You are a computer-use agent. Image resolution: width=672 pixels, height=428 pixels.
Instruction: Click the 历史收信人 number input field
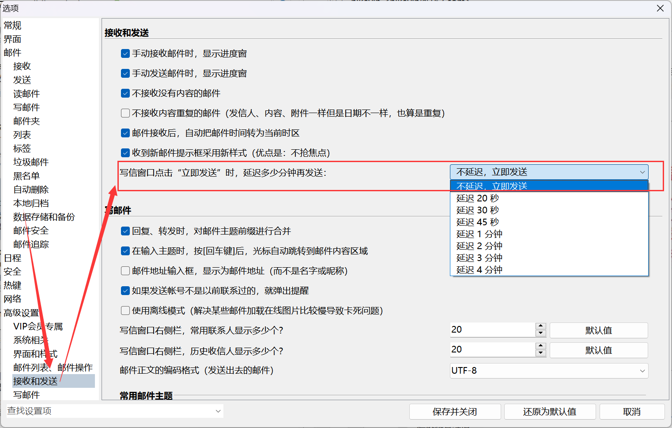pyautogui.click(x=493, y=350)
